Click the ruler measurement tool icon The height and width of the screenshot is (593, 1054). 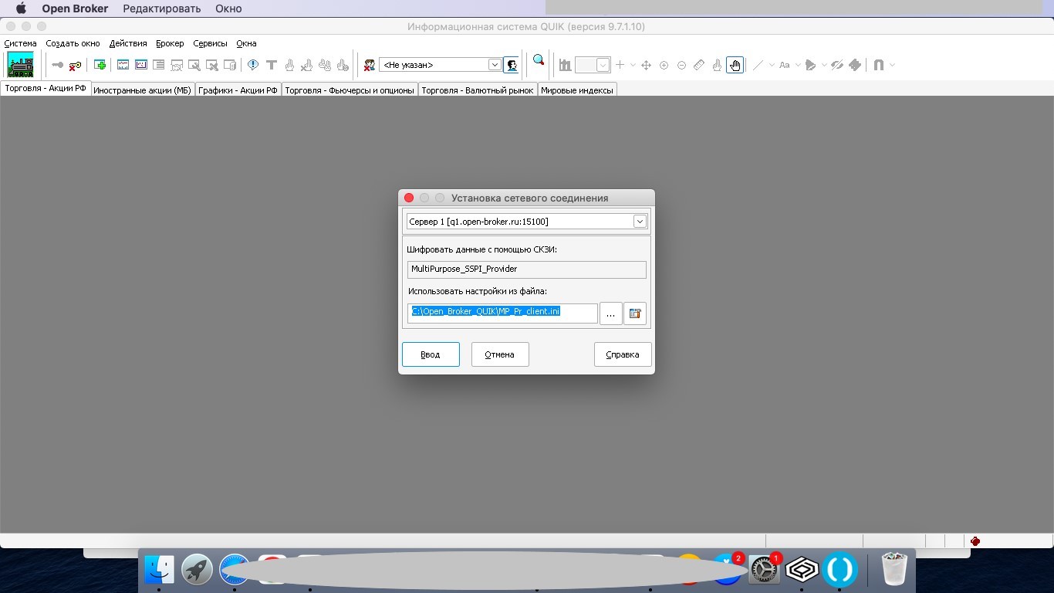[699, 65]
